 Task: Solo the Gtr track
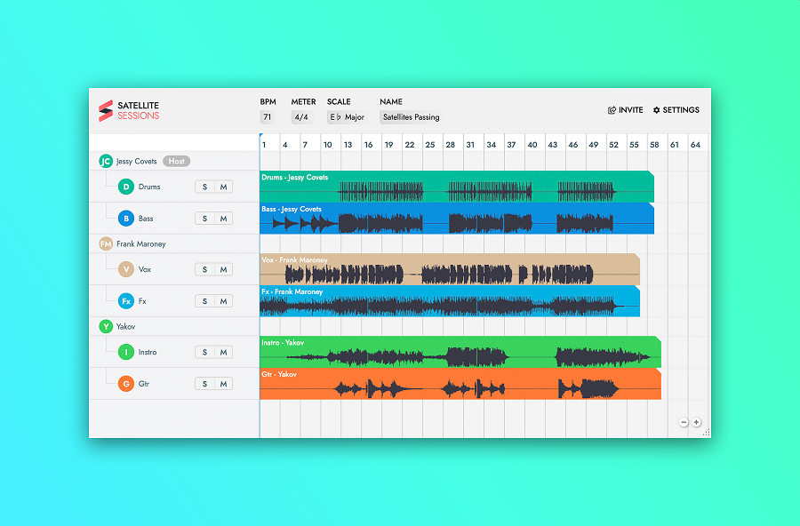[x=204, y=384]
